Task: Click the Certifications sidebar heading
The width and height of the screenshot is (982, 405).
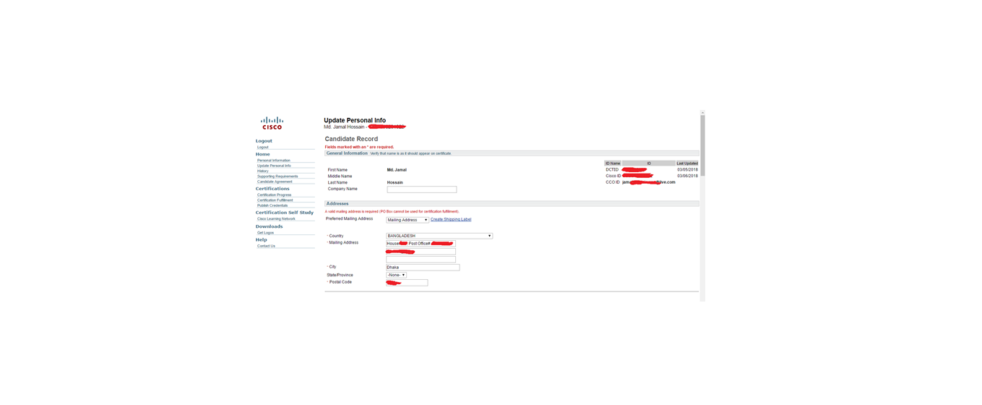Action: [x=272, y=189]
